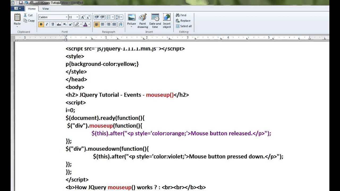Click the WordPad app icon in the title bar
This screenshot has width=340, height=191.
[x=13, y=3]
